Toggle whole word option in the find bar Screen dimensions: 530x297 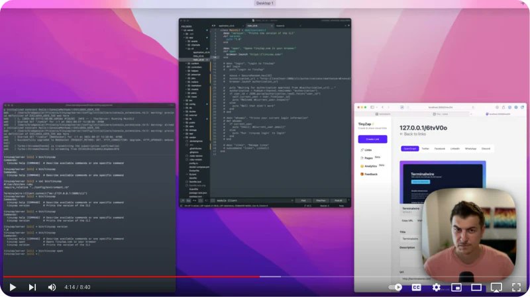pos(194,200)
